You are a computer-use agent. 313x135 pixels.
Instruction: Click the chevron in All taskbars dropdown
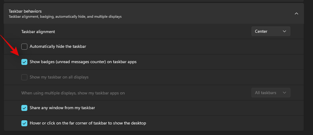284,93
